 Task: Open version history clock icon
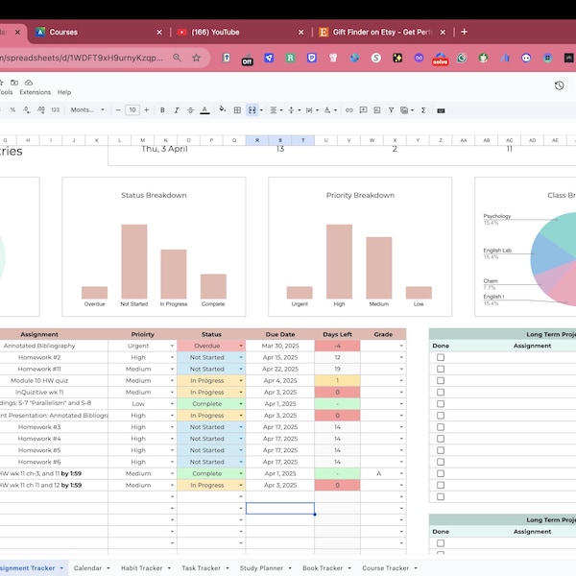point(559,85)
